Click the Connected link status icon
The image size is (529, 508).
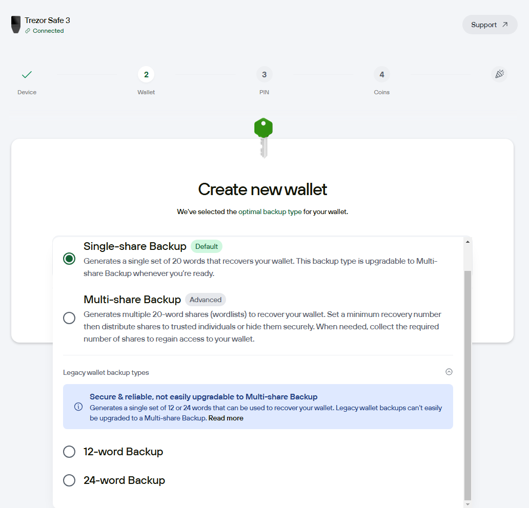click(28, 31)
